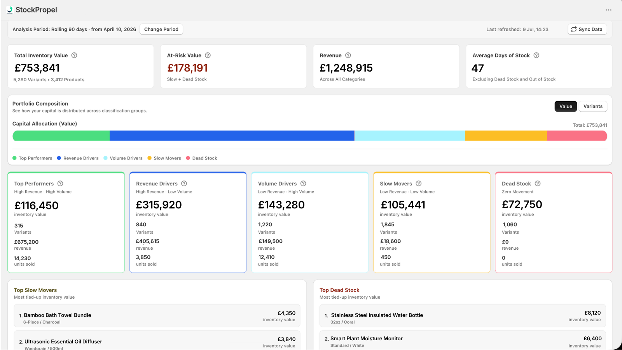Click the £6,400 inventory value amount
This screenshot has width=622, height=350.
coord(592,339)
